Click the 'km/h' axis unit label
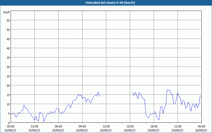The image size is (212, 133). [x=7, y=12]
